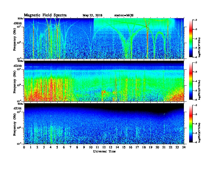Click the hour 24 tick label

(184, 147)
